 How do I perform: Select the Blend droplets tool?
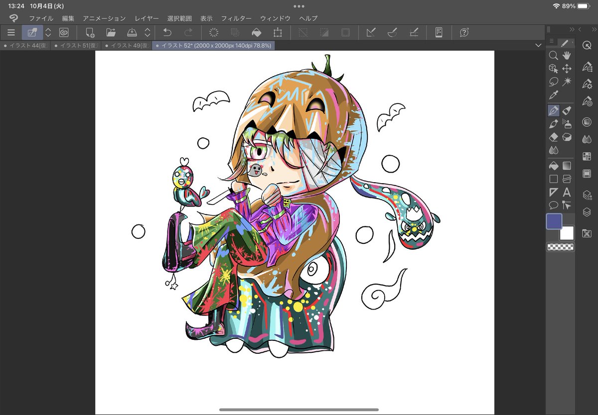coord(553,150)
